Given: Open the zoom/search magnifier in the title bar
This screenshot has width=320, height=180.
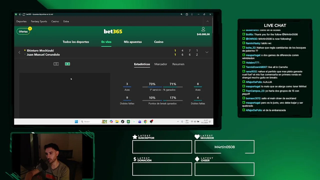Looking at the screenshot, I should [181, 14].
